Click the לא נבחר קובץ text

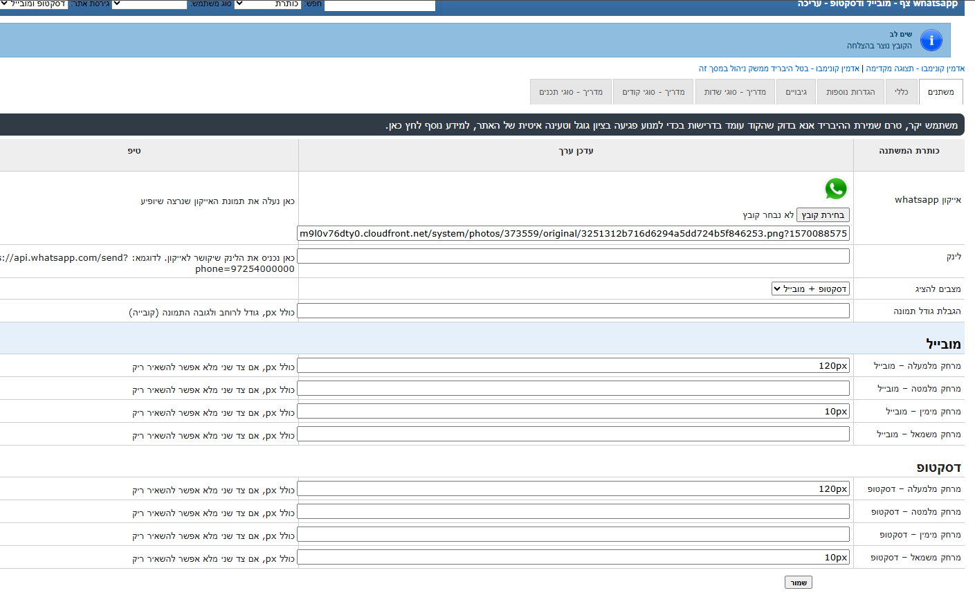pos(768,215)
